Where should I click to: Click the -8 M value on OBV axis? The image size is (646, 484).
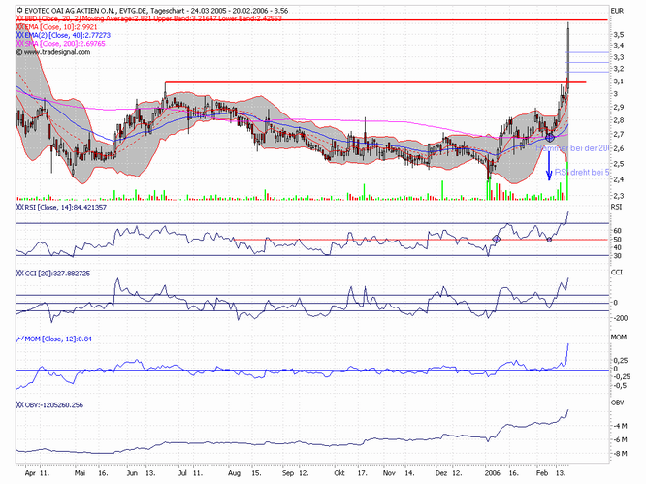click(621, 454)
